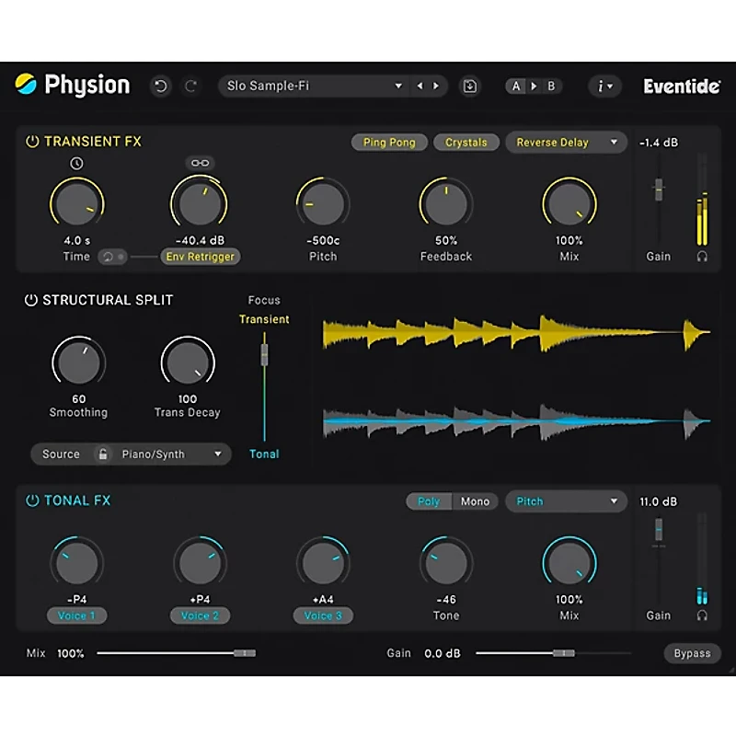Toggle Structural Split power button
The width and height of the screenshot is (736, 736).
pos(31,300)
